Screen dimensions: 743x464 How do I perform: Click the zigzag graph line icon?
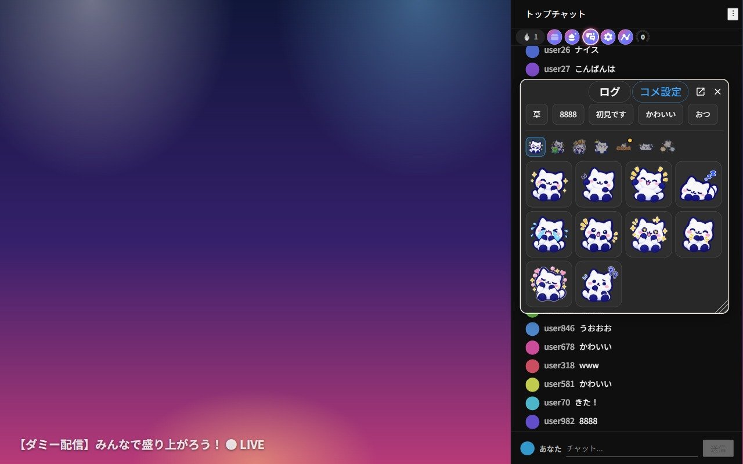point(625,37)
